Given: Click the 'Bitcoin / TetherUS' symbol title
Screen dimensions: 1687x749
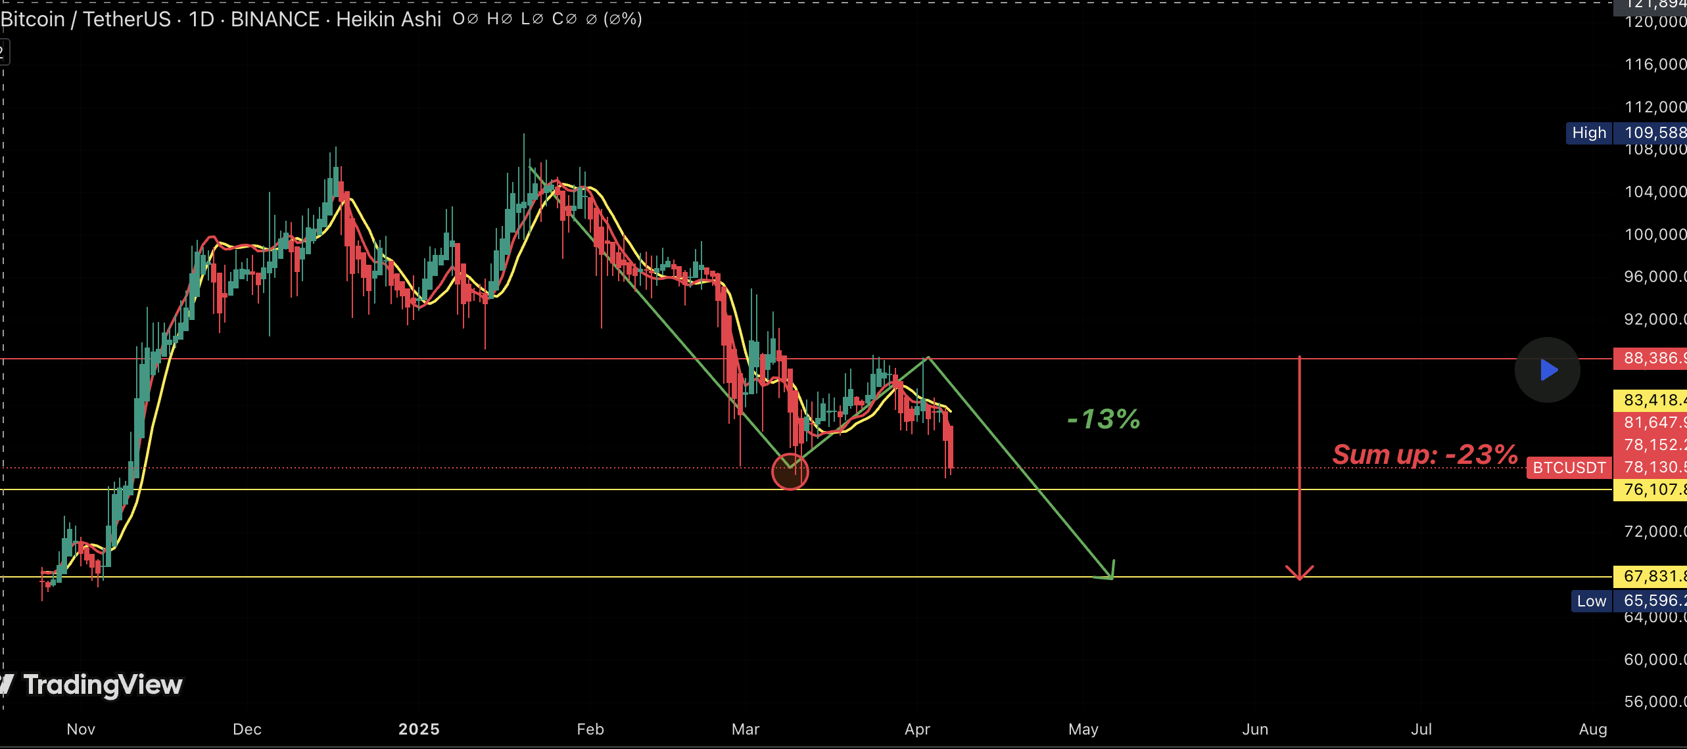Looking at the screenshot, I should point(86,19).
